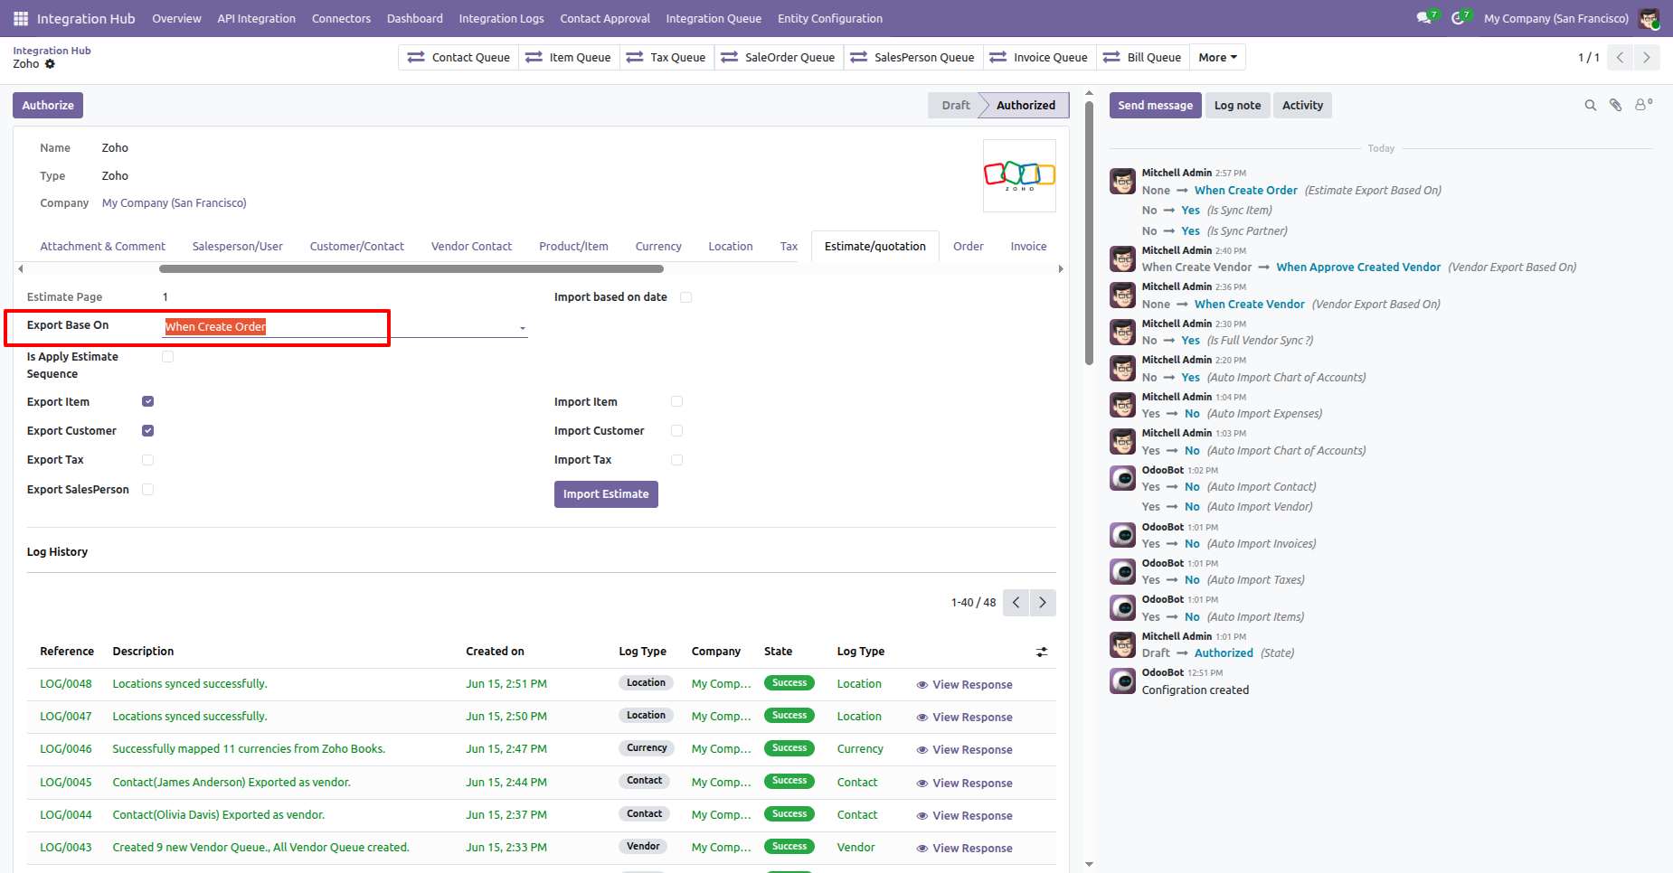Click the Zoho logo image
This screenshot has width=1673, height=873.
pos(1019,175)
